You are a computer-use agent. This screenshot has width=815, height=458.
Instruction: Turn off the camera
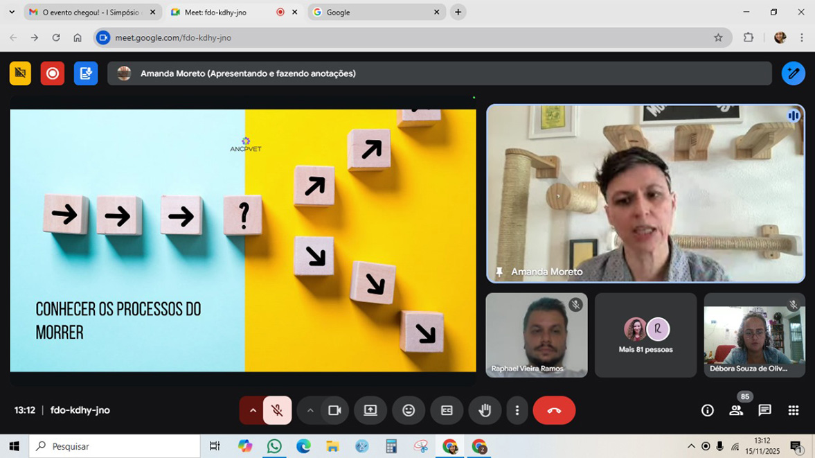(334, 411)
